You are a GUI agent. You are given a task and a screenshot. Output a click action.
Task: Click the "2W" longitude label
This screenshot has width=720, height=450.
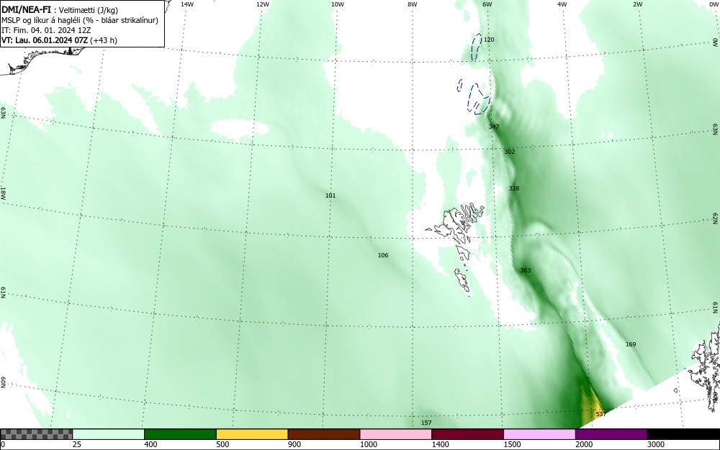[637, 4]
